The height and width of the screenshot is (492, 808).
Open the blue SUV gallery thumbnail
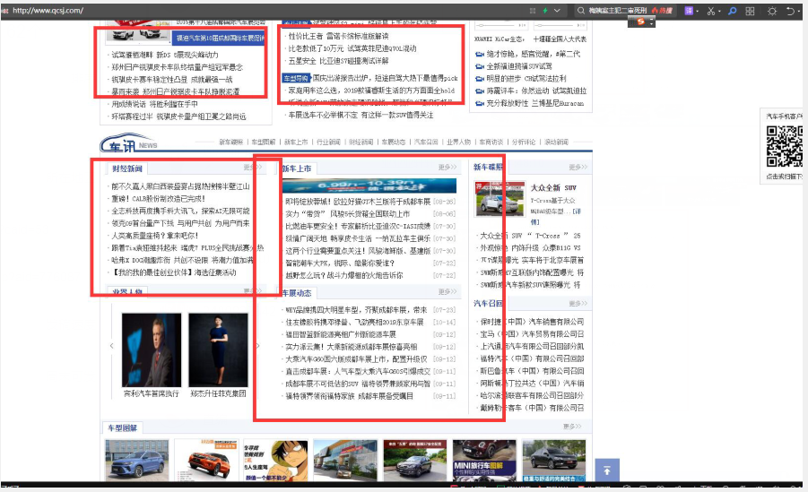[x=136, y=461]
